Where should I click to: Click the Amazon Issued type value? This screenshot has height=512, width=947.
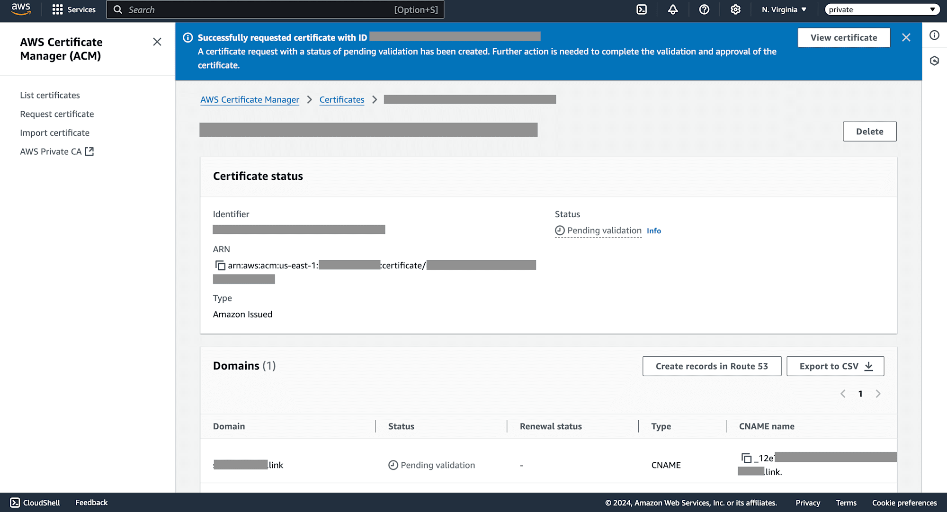pyautogui.click(x=242, y=314)
